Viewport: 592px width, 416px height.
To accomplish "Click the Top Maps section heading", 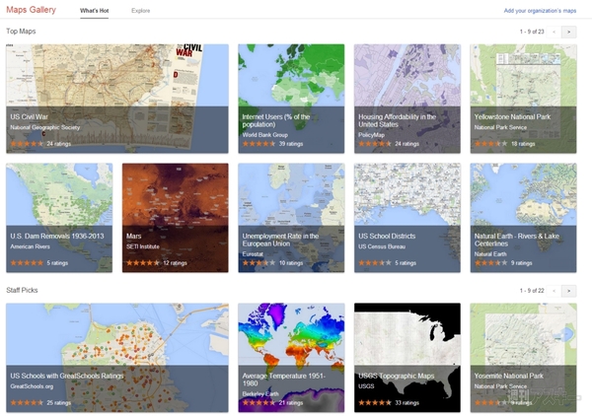I will tap(21, 32).
